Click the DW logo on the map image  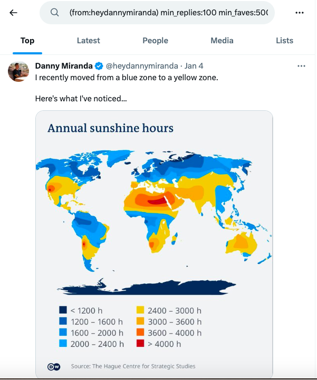(54, 367)
